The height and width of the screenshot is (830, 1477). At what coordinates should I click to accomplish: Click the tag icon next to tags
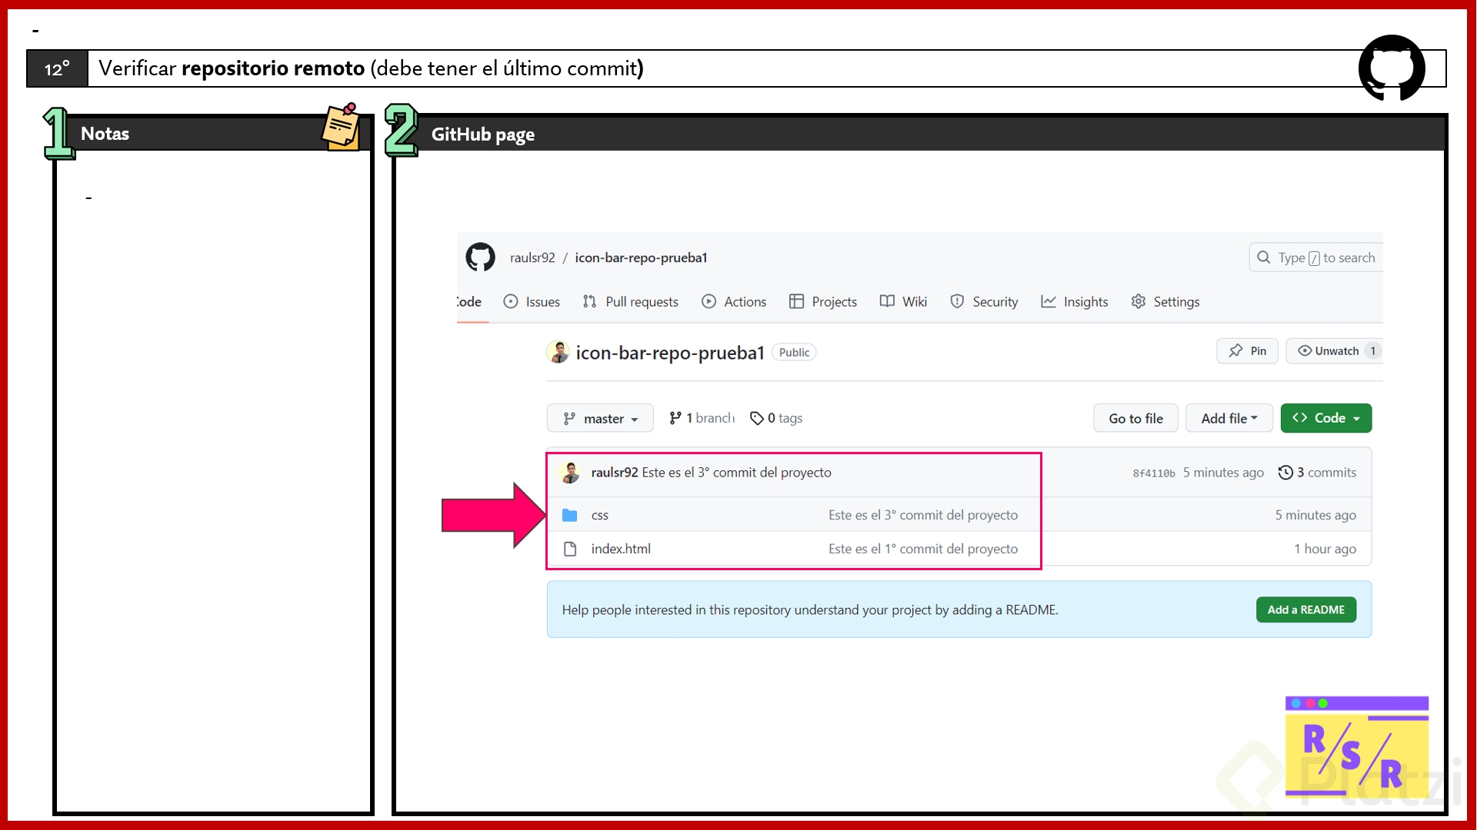point(757,418)
